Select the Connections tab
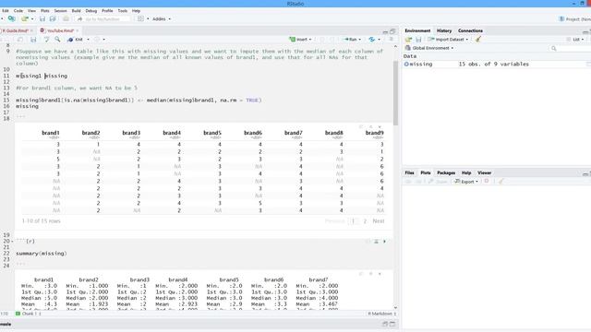591x332 pixels. 470,30
